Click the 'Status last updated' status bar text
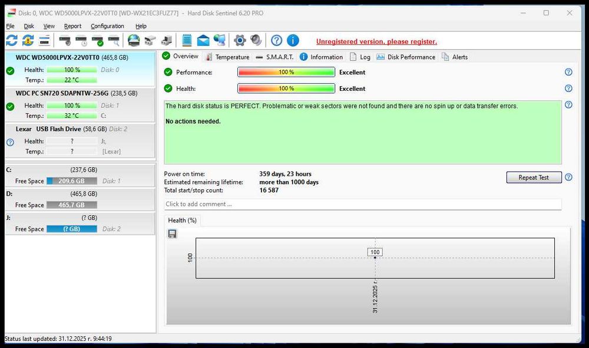The width and height of the screenshot is (589, 348). click(58, 339)
